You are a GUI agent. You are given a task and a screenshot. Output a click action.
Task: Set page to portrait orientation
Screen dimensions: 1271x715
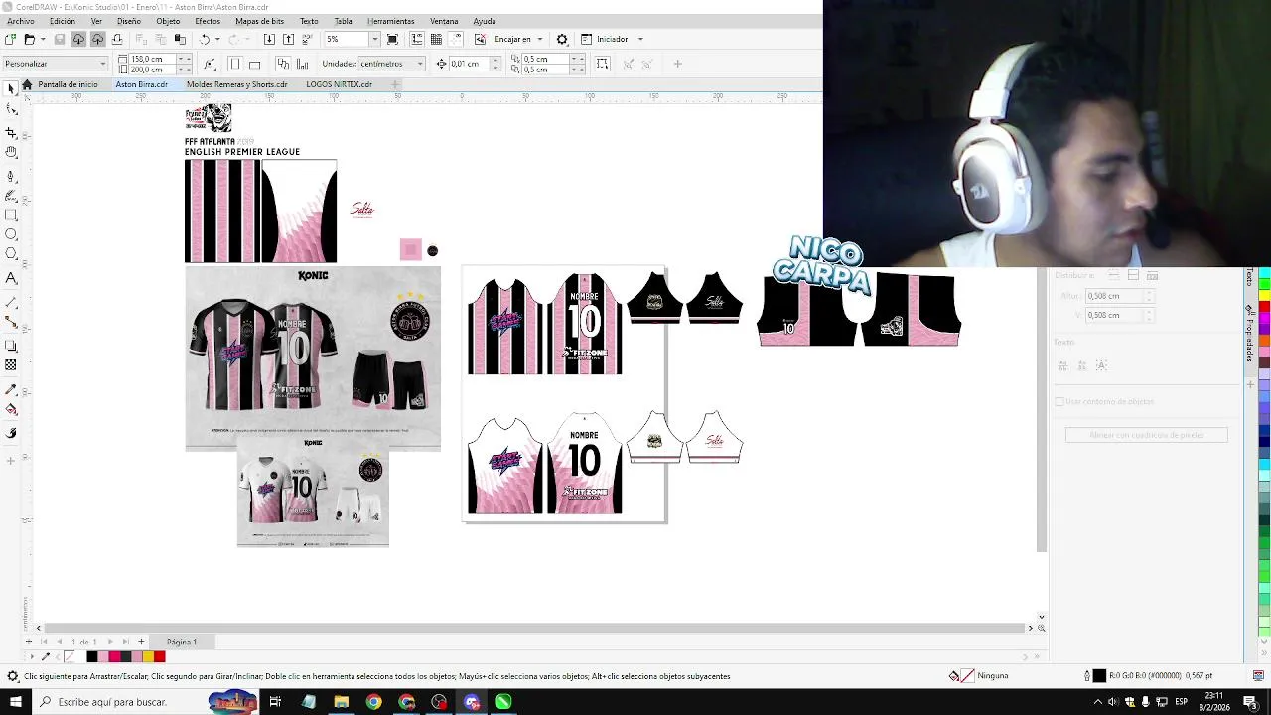click(234, 64)
